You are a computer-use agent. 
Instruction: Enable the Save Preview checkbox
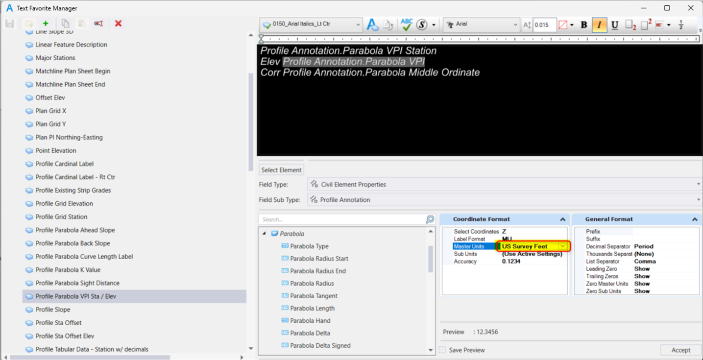442,350
